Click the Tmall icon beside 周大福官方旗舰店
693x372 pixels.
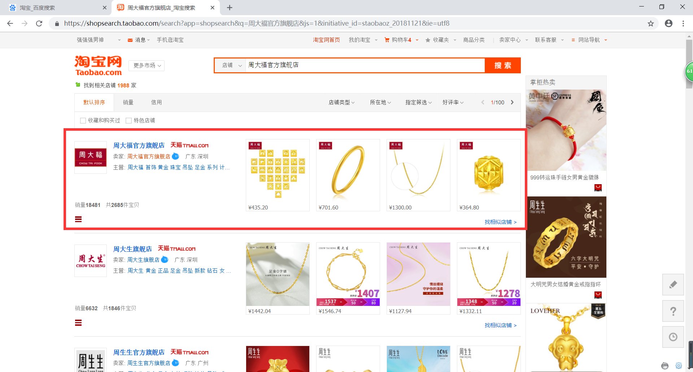click(189, 145)
